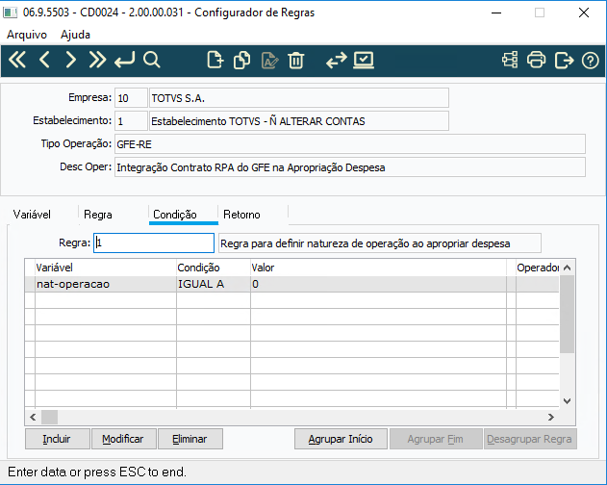Click the Eliminar button
Viewport: 607px width, 485px height.
pos(190,439)
